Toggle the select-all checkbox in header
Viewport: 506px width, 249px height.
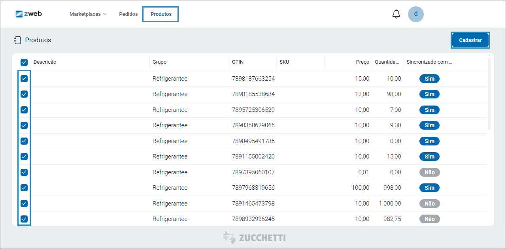24,62
